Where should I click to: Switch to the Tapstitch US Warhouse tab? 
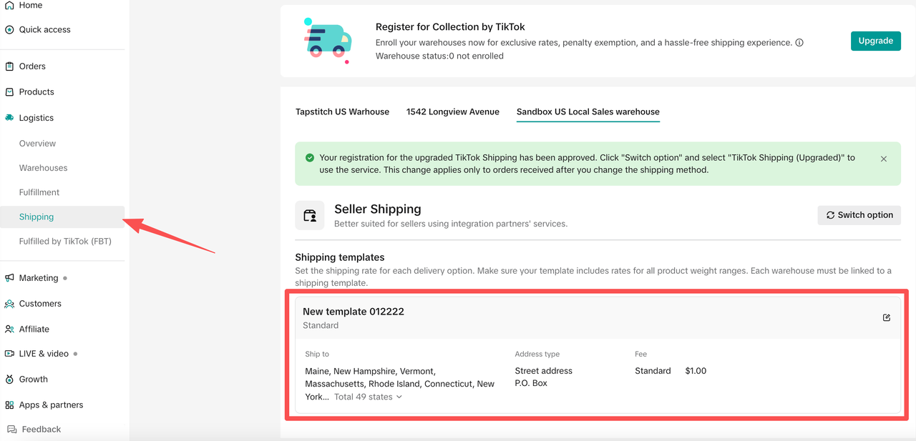[x=342, y=112]
